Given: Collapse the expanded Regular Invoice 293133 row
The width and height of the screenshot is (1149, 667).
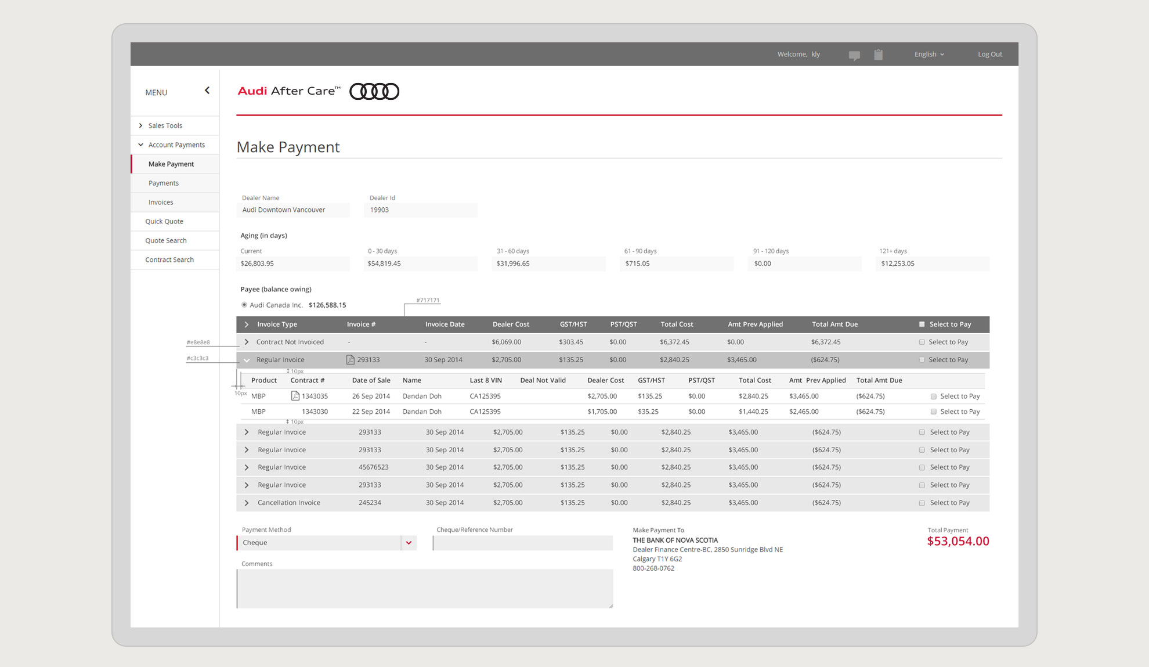Looking at the screenshot, I should [247, 360].
